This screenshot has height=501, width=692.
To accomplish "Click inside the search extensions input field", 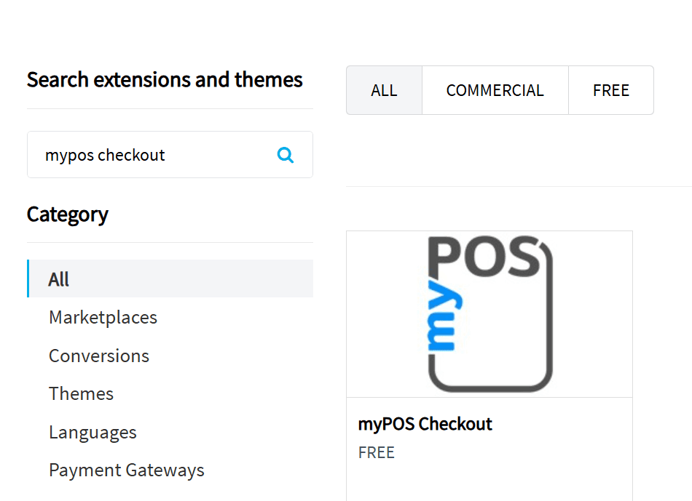I will pos(146,154).
